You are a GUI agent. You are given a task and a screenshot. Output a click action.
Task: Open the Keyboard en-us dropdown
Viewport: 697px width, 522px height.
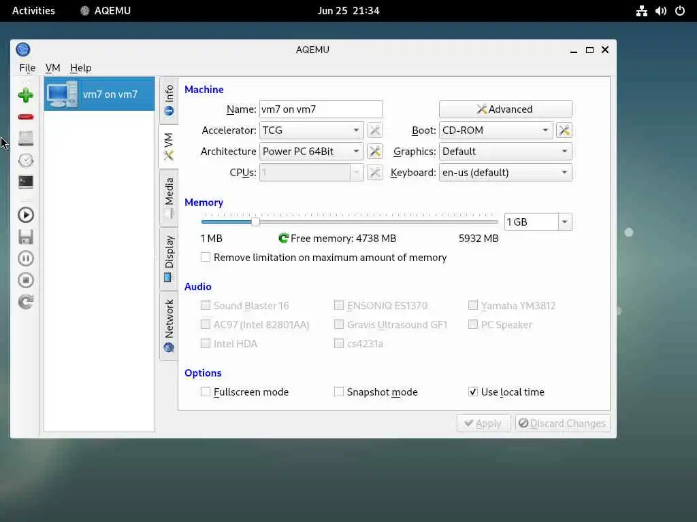pyautogui.click(x=506, y=173)
